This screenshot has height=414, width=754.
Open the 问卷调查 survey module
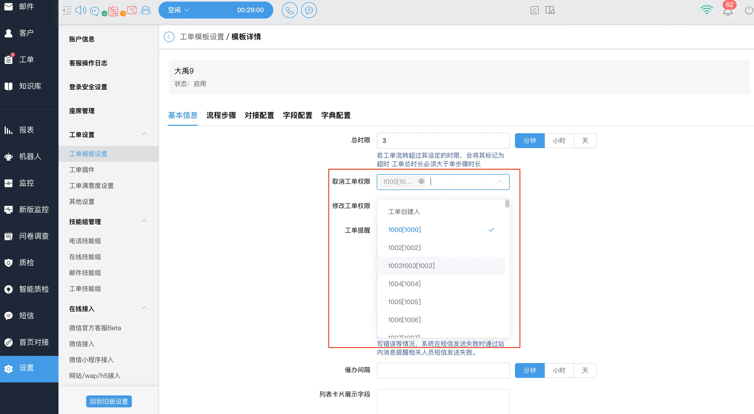click(29, 236)
